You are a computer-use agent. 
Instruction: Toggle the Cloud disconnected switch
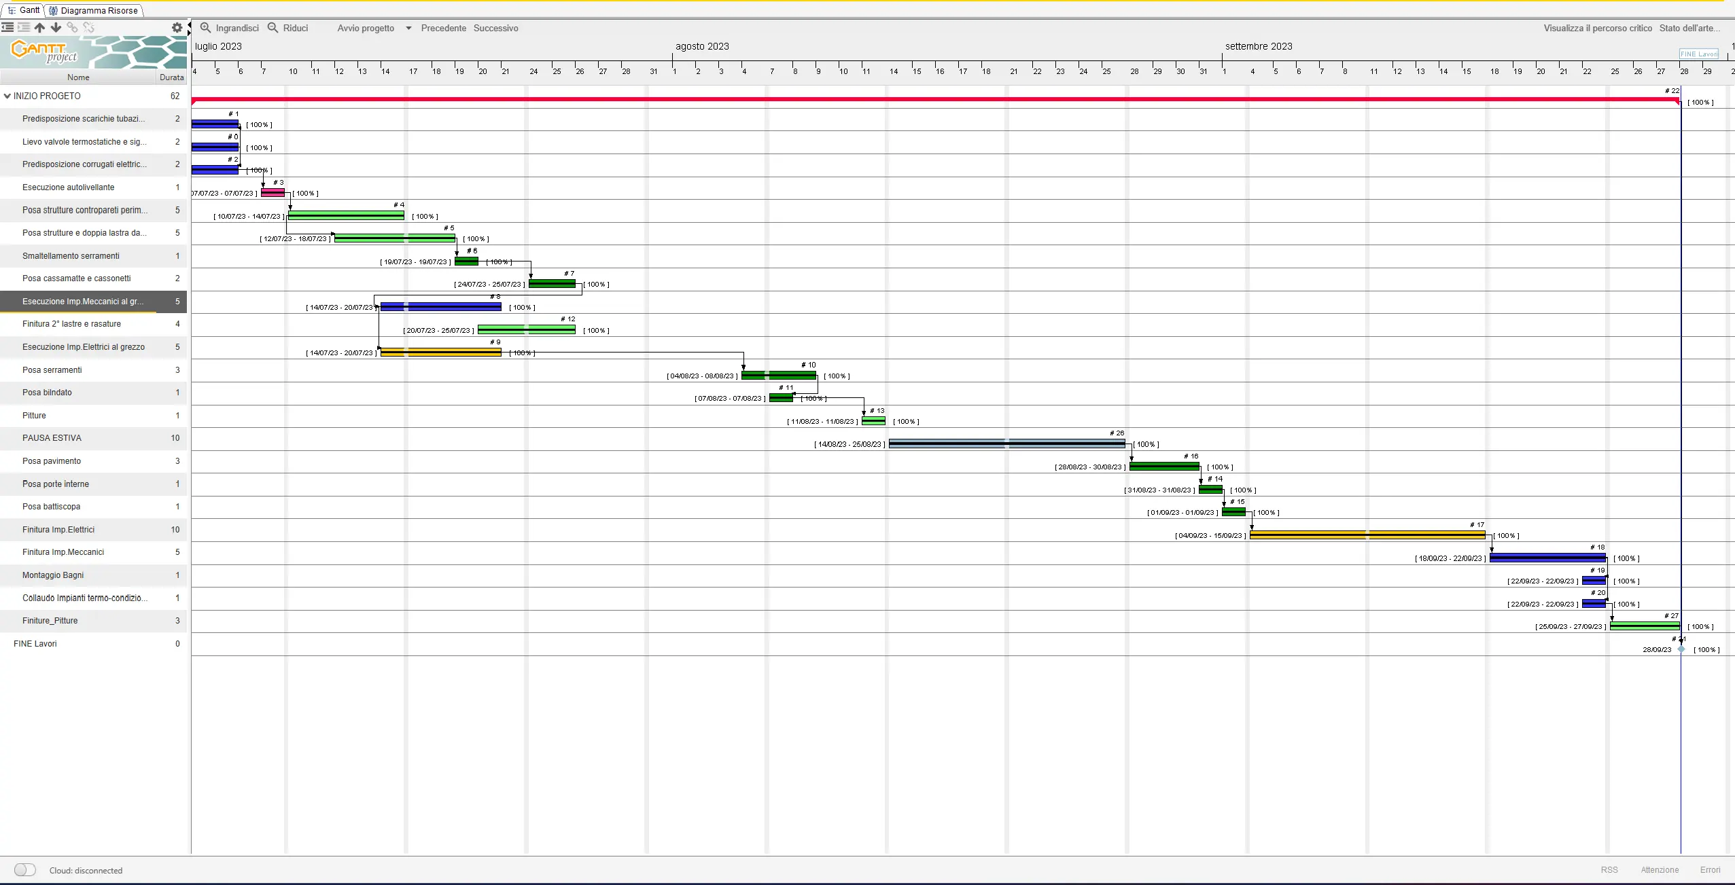click(25, 870)
